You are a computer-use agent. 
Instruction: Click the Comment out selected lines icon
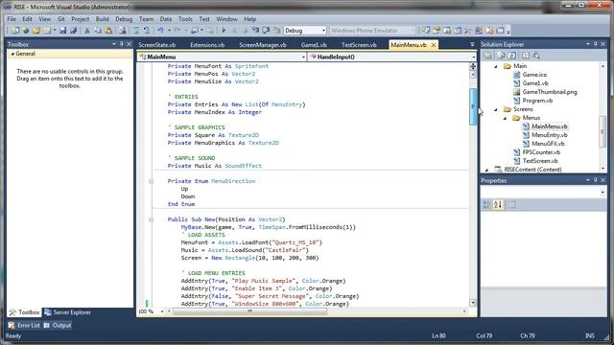click(x=136, y=30)
